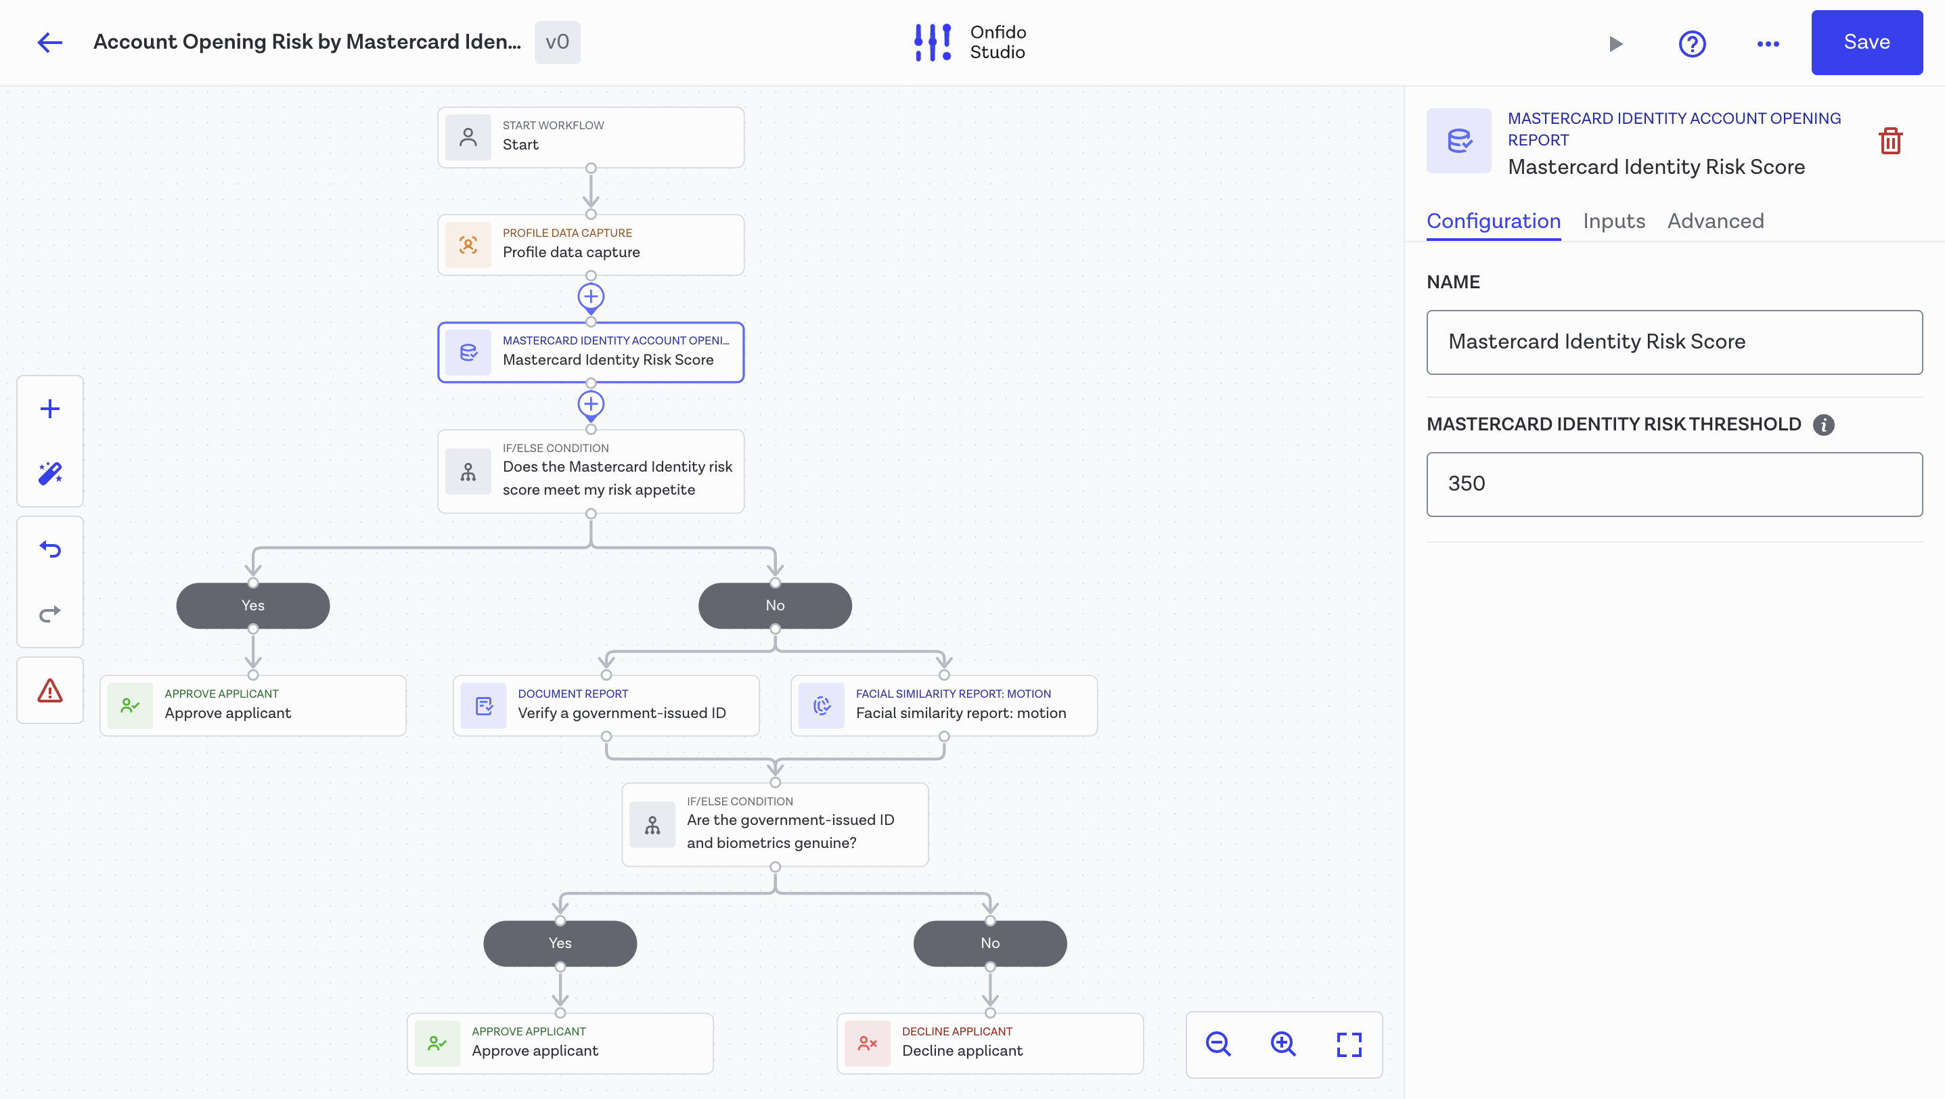Click the Start node person icon
This screenshot has width=1945, height=1099.
468,137
